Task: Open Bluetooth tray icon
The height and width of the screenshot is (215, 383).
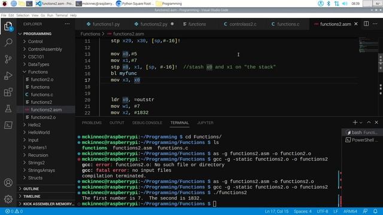Action: [329, 4]
